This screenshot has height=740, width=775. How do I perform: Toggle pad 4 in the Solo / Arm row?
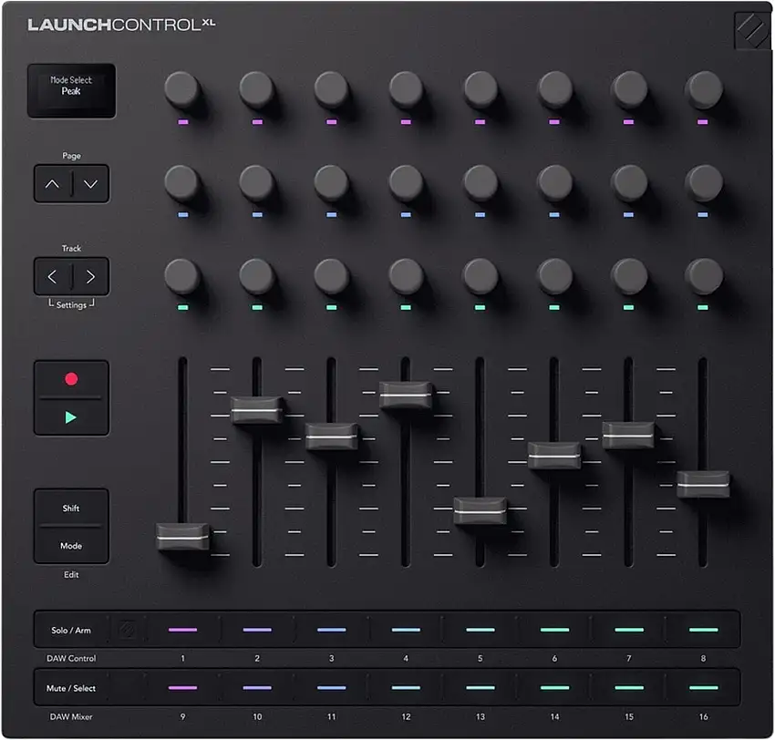(x=407, y=630)
